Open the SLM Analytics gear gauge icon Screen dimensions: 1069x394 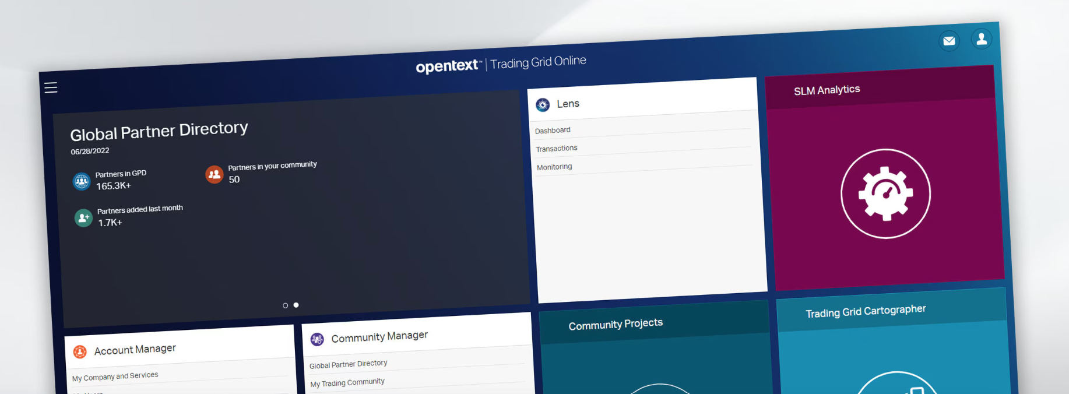885,194
